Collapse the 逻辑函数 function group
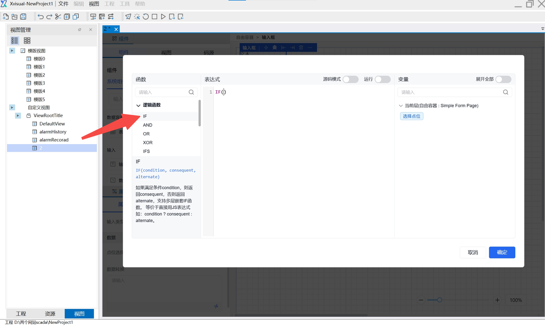This screenshot has width=545, height=326. point(138,105)
